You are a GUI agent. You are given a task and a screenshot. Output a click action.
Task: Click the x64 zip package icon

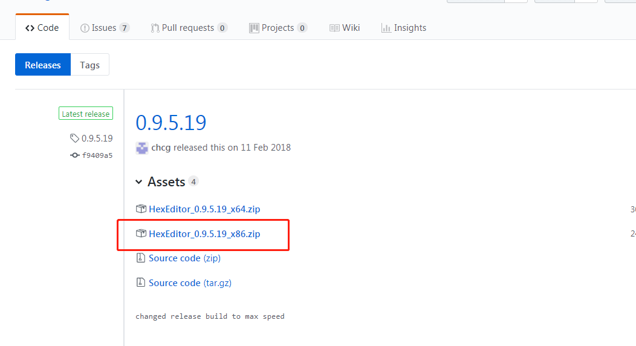[x=141, y=209]
